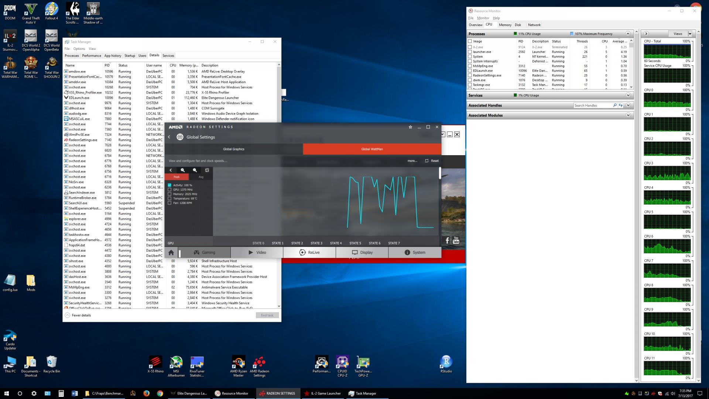
Task: Open Recycle Bin on desktop
Action: 51,365
